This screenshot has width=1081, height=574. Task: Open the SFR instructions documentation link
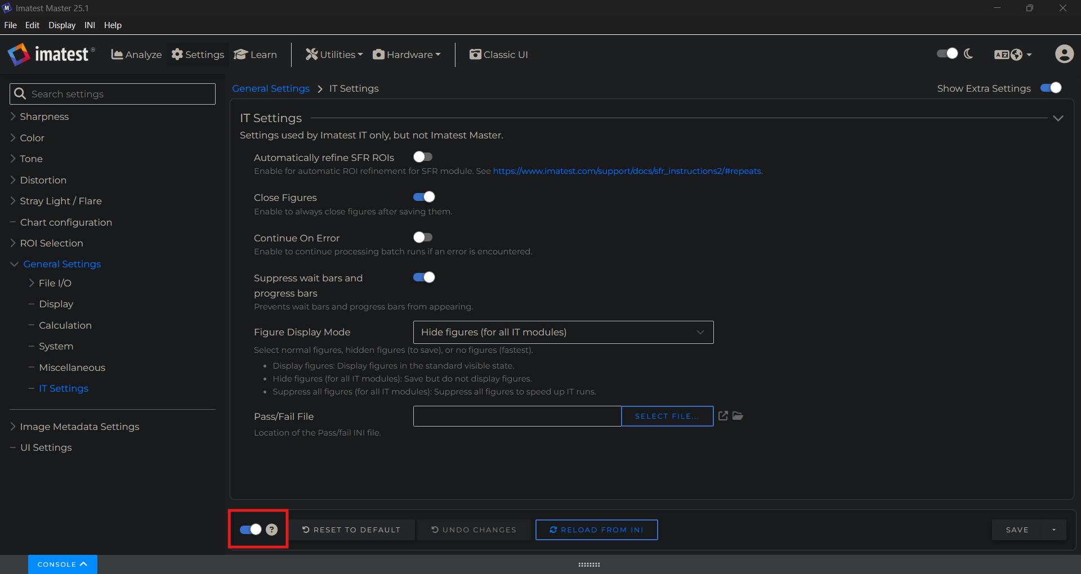(628, 171)
